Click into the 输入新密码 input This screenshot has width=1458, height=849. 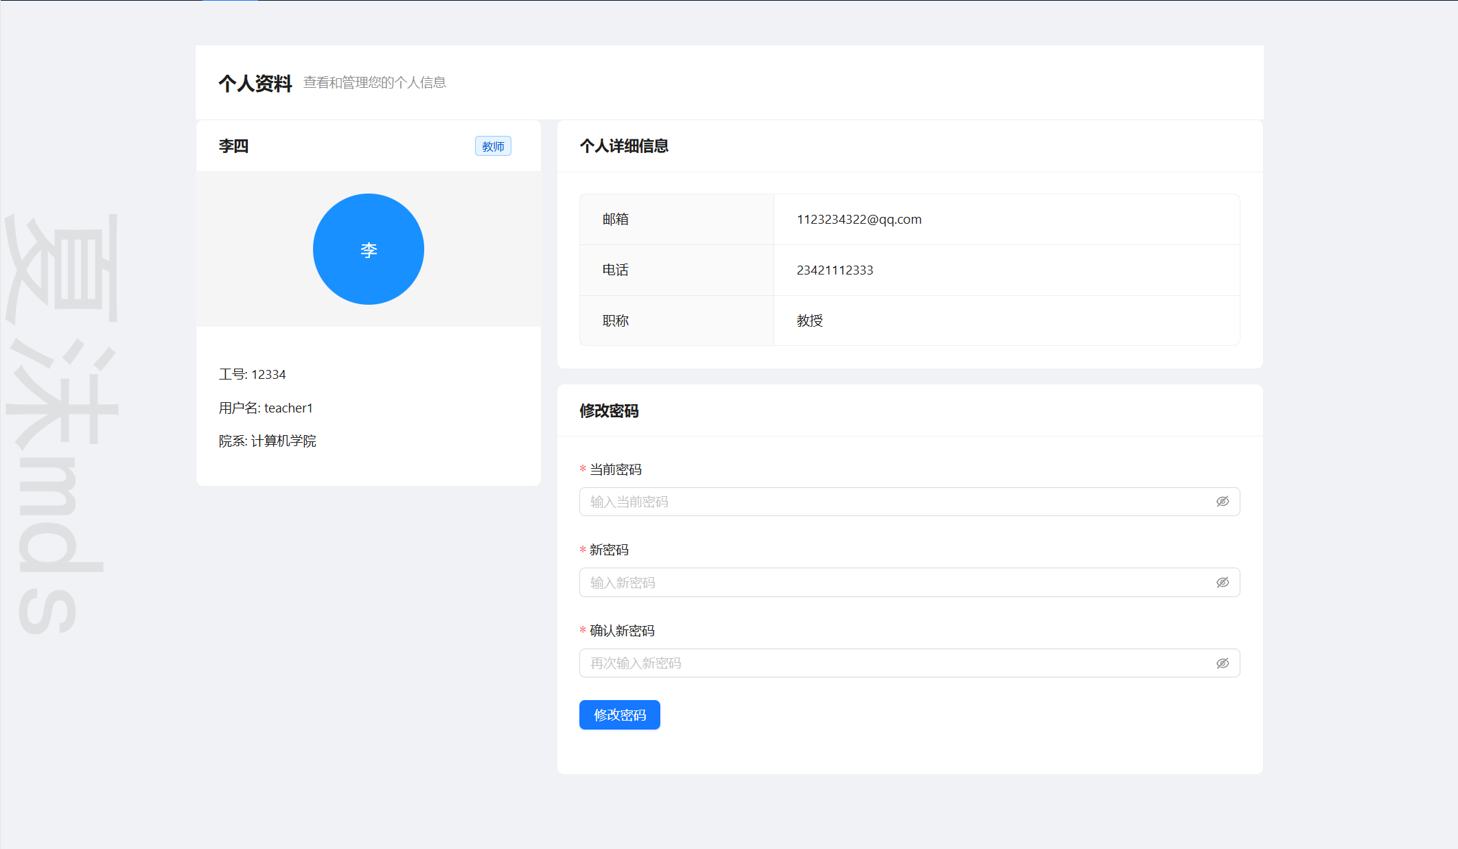892,583
